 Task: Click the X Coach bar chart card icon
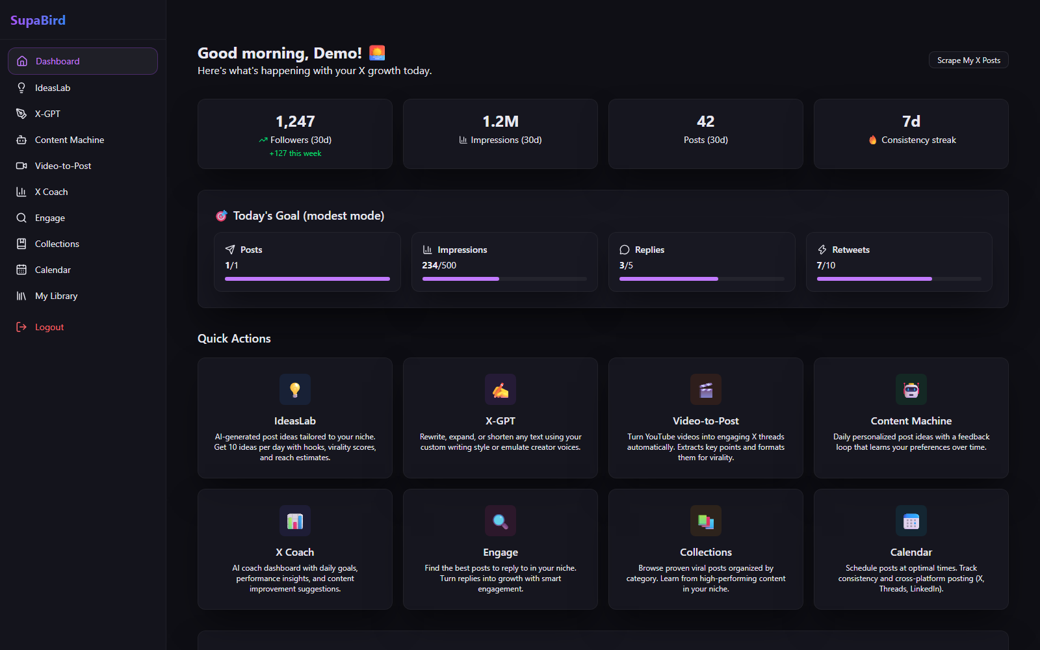tap(295, 521)
